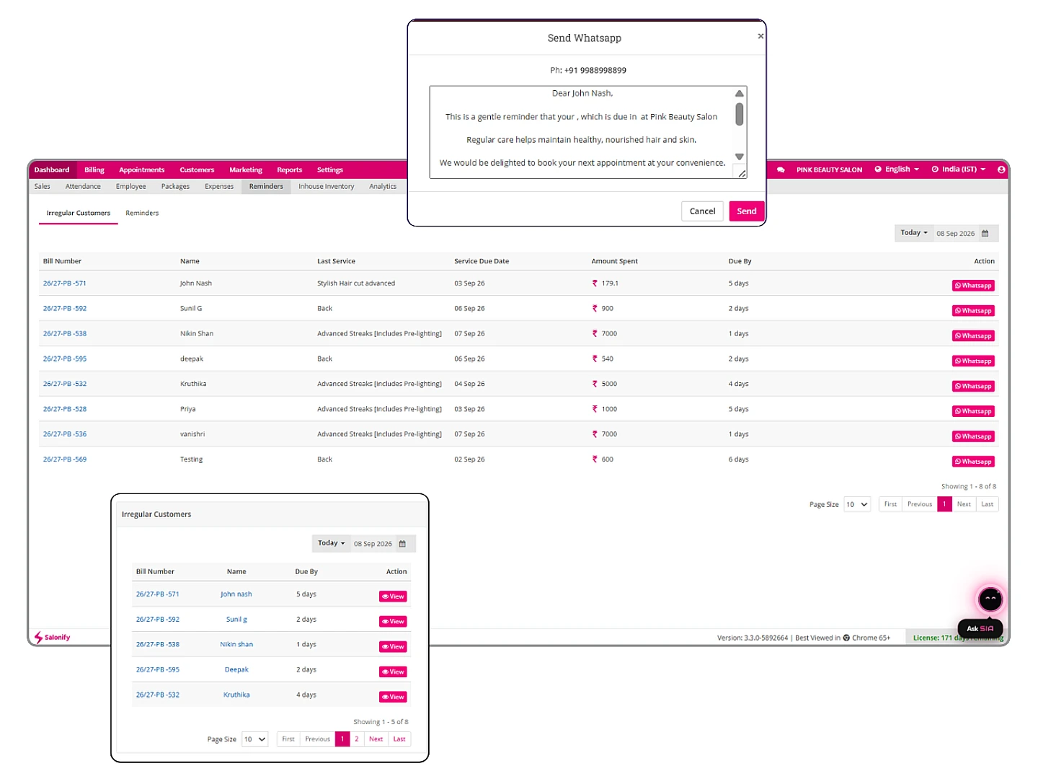Switch to the Reminders tab
The width and height of the screenshot is (1038, 779).
point(142,213)
